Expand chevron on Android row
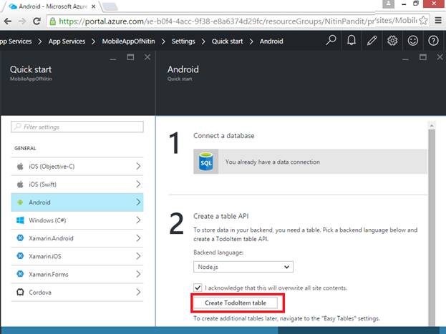Screen dimensions: 446x334 (x=138, y=202)
